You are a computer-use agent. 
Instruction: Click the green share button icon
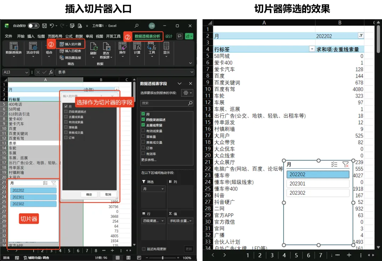coord(189,36)
